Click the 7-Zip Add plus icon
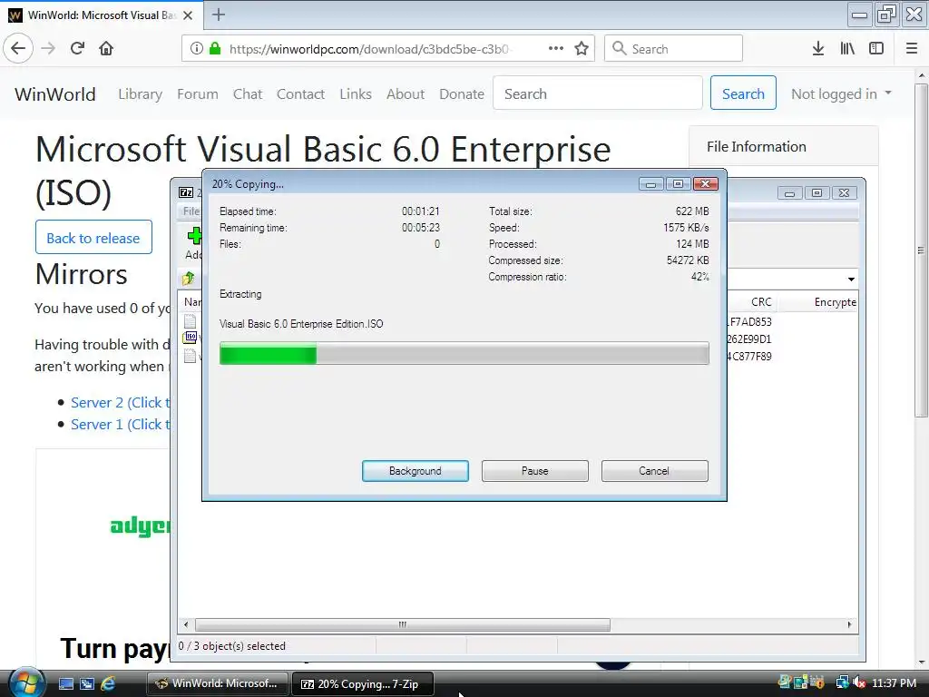This screenshot has width=929, height=697. (194, 236)
